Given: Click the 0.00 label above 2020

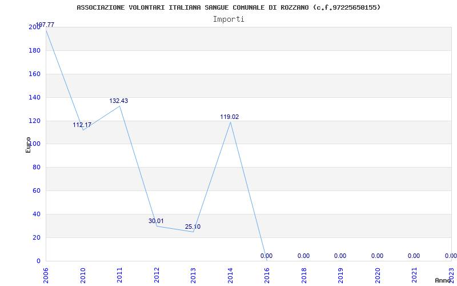Looking at the screenshot, I should (x=377, y=256).
